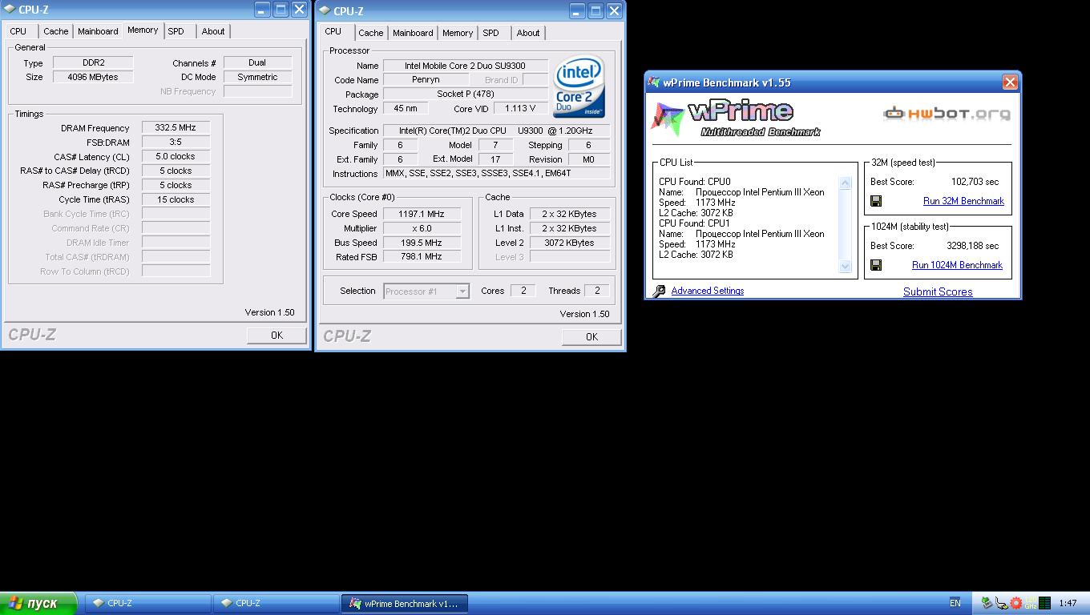Click Package field Socket P (478)
Screen dimensions: 1090x615
pos(465,94)
